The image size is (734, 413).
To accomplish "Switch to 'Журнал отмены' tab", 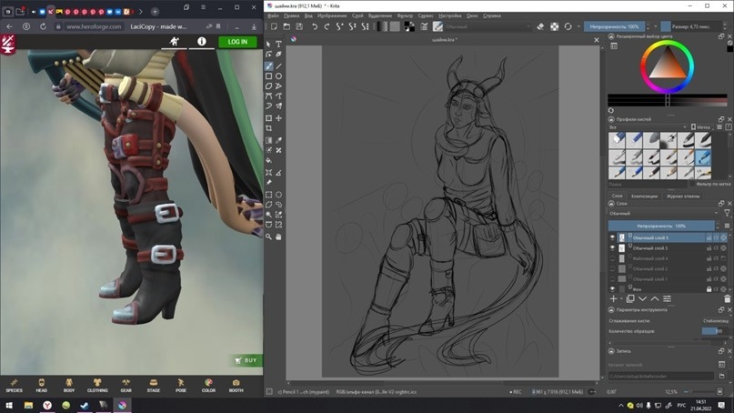I will tap(682, 196).
